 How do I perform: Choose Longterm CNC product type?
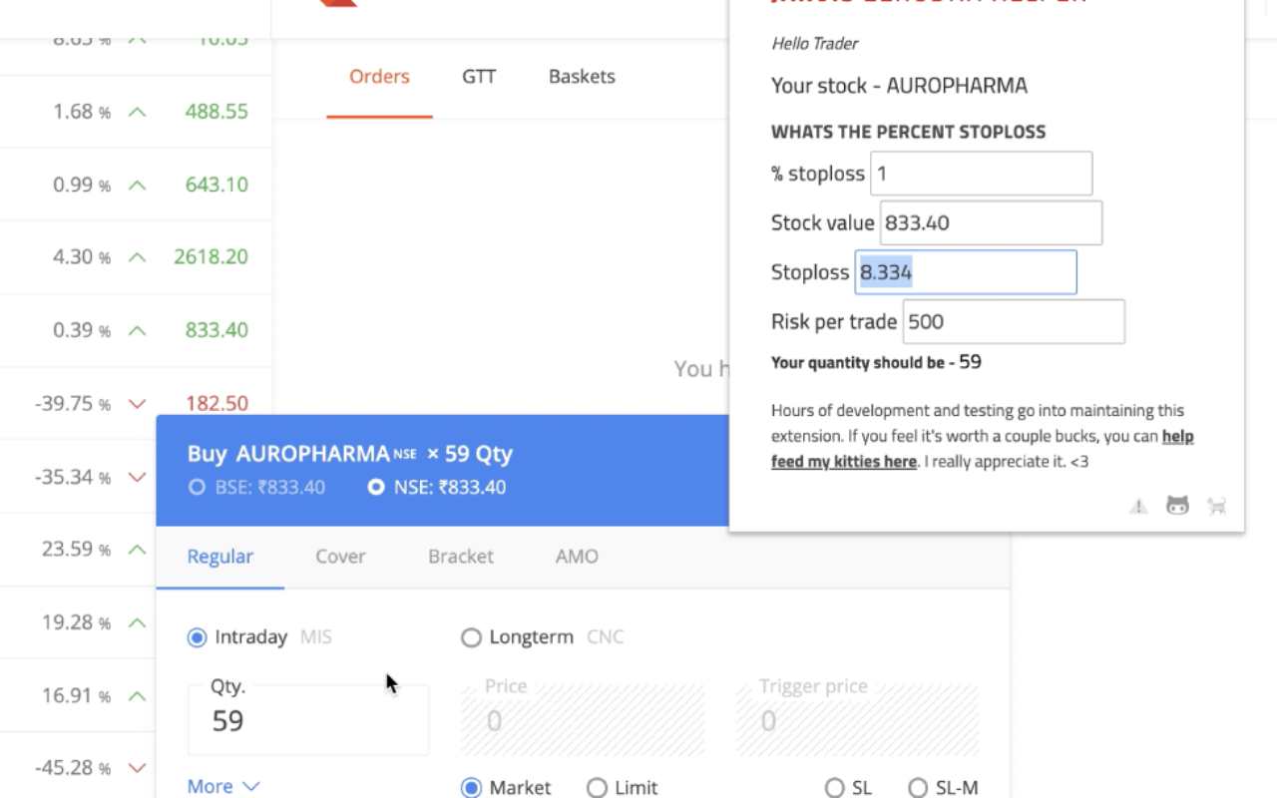471,637
